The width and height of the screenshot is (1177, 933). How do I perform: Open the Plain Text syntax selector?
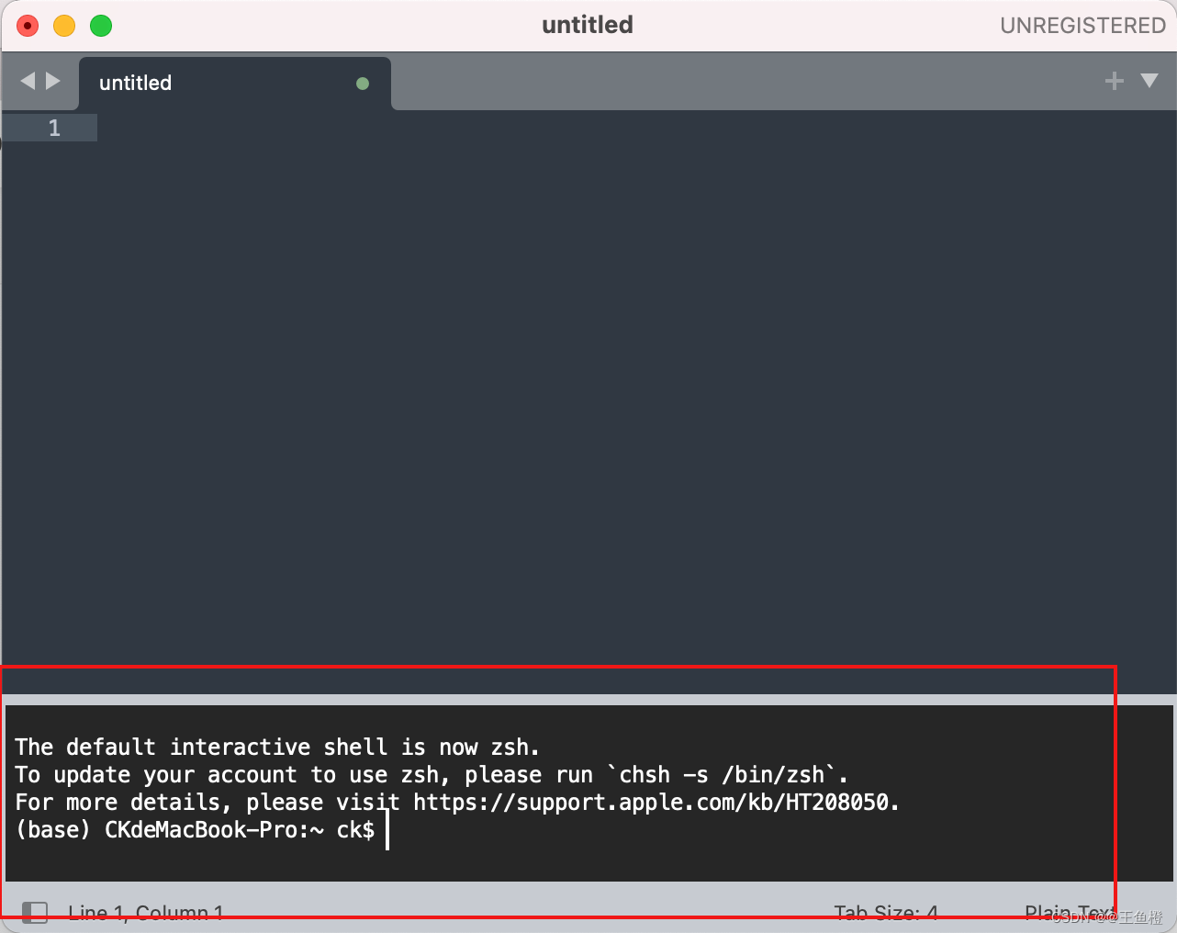pos(1068,912)
